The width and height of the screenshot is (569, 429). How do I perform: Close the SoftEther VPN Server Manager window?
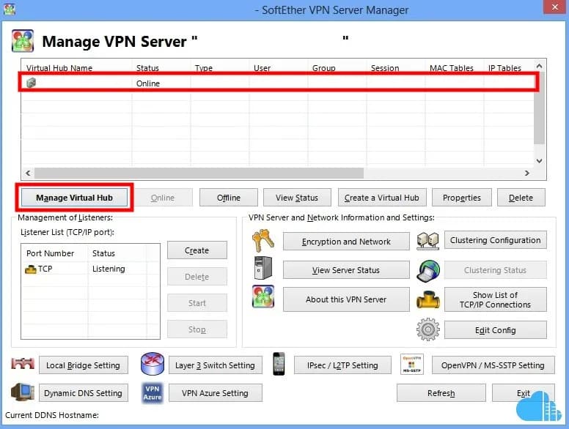[x=554, y=7]
